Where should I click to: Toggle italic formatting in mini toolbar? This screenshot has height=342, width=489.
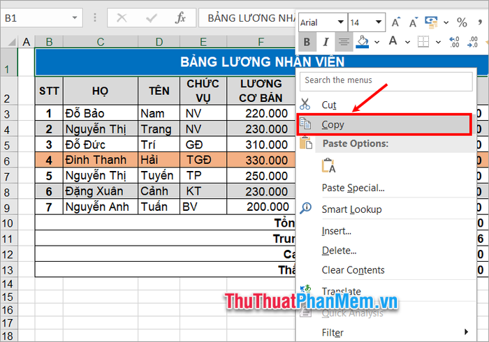[326, 42]
